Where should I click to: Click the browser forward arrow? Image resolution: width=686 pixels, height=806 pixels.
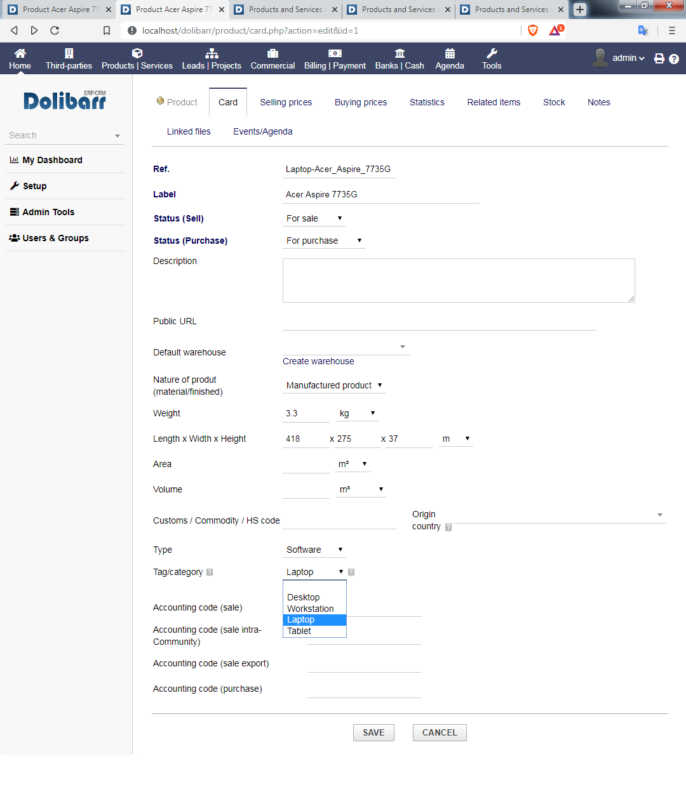(34, 30)
